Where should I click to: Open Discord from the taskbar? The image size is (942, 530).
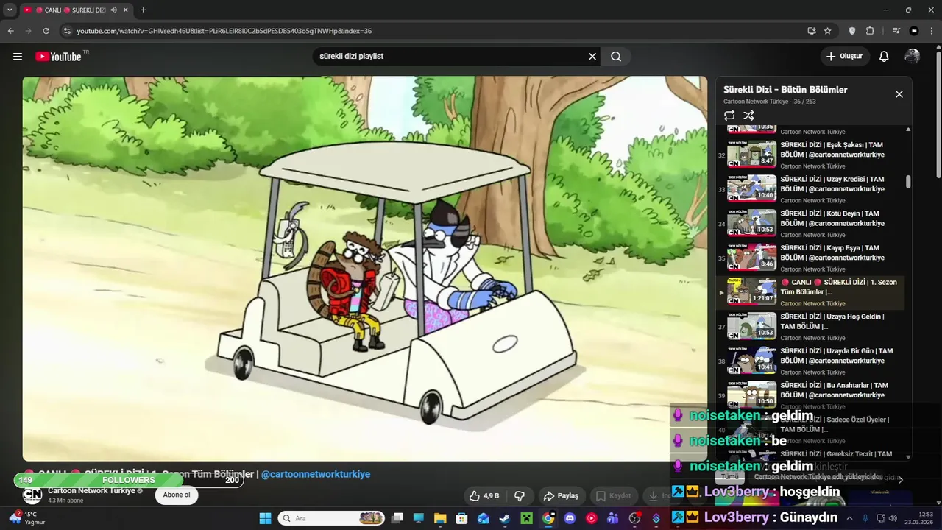(x=570, y=518)
